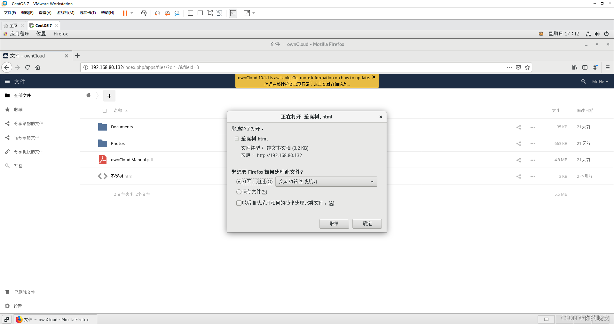Expand the VMware pause button dropdown arrow
Screen dimensions: 614x324
pos(132,13)
